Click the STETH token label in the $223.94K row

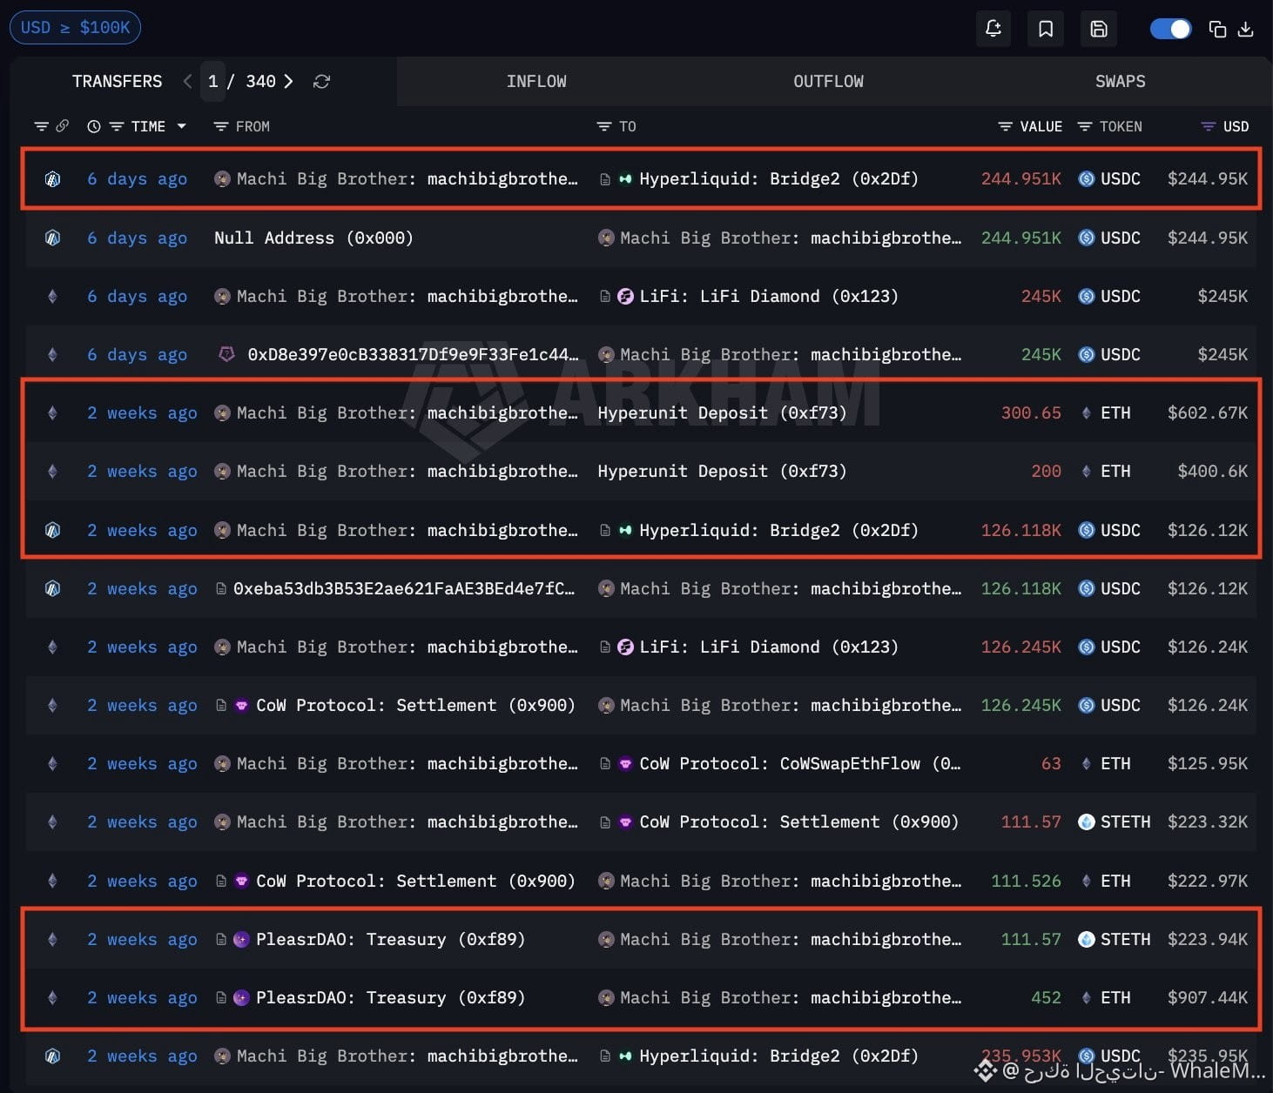(1125, 939)
